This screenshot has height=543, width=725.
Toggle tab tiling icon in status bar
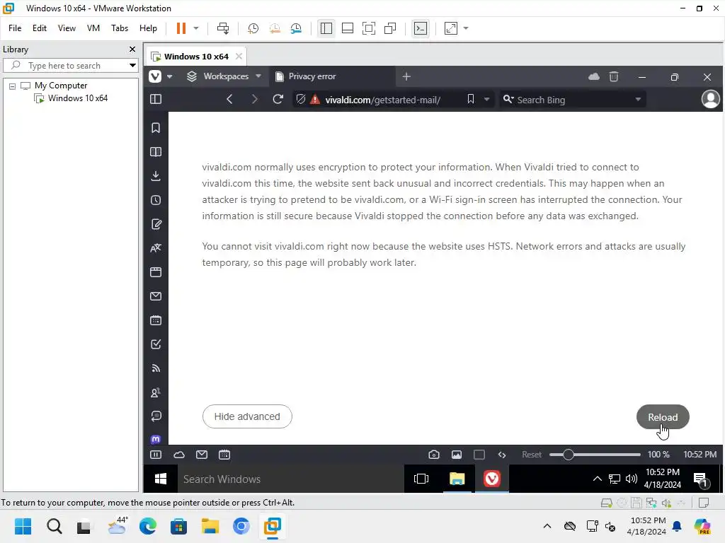pos(479,455)
